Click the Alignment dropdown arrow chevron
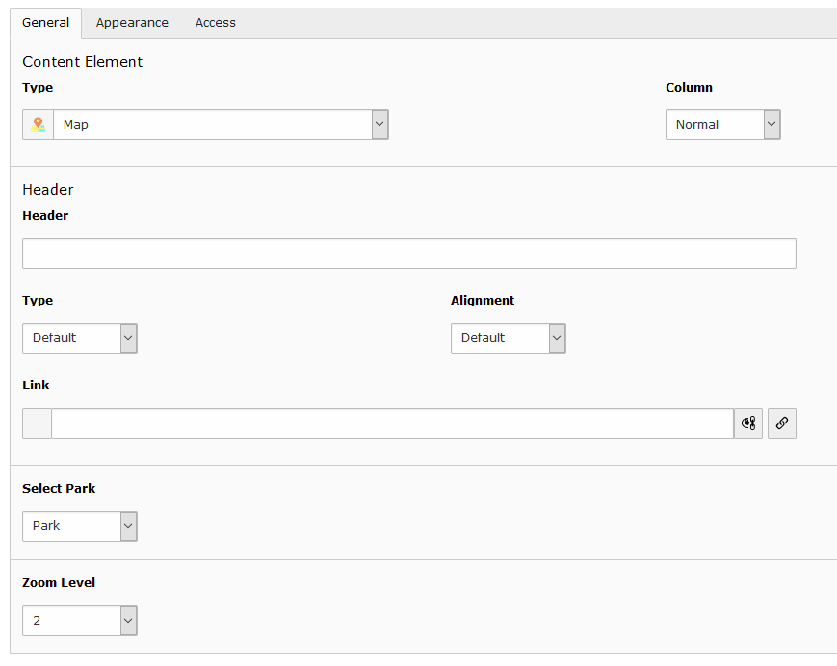The width and height of the screenshot is (837, 666). click(557, 338)
